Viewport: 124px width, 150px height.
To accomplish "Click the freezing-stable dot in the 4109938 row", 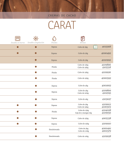I will (36, 136).
